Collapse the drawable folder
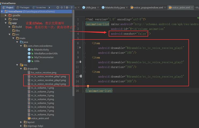 pos(21,69)
